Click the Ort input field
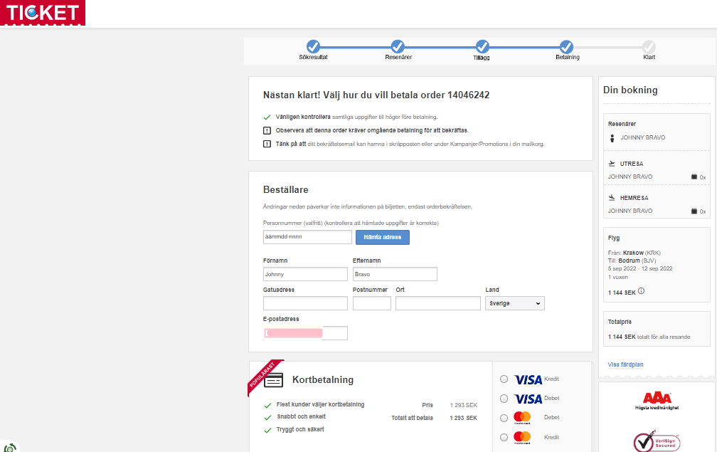 coord(438,303)
